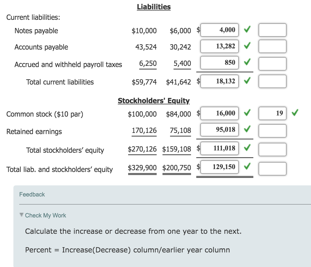Click the disclosure triangle beside Check My Work
This screenshot has width=311, height=267.
point(22,215)
